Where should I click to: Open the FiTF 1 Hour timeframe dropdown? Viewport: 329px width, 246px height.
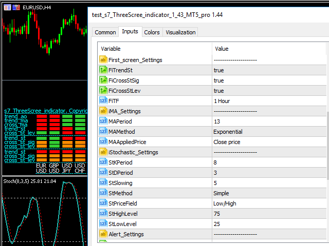pos(267,101)
